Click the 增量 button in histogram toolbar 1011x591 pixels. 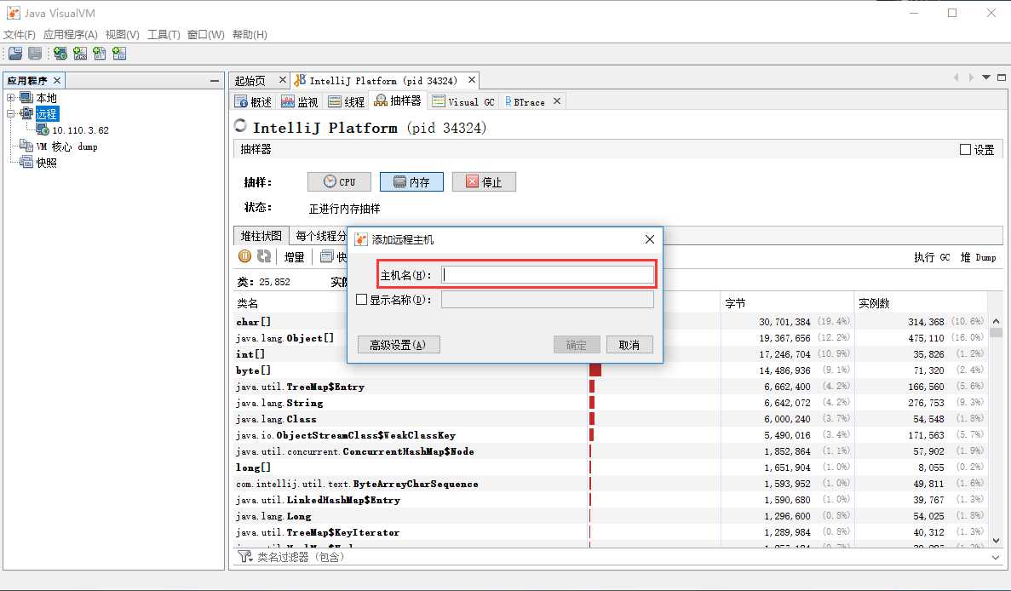point(294,257)
